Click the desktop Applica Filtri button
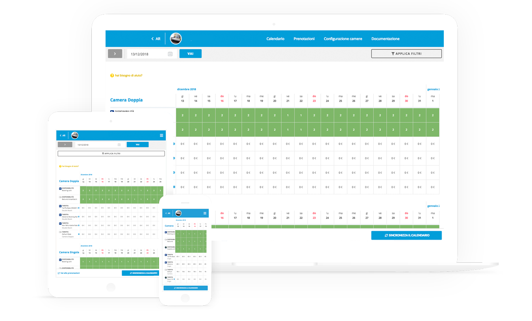Viewport: 532px width, 321px height. tap(406, 54)
